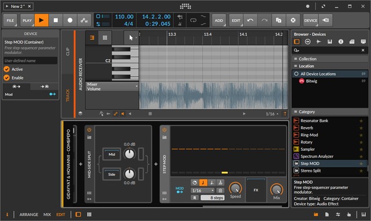Toggle the Active checkbox
This screenshot has width=371, height=221.
point(6,69)
